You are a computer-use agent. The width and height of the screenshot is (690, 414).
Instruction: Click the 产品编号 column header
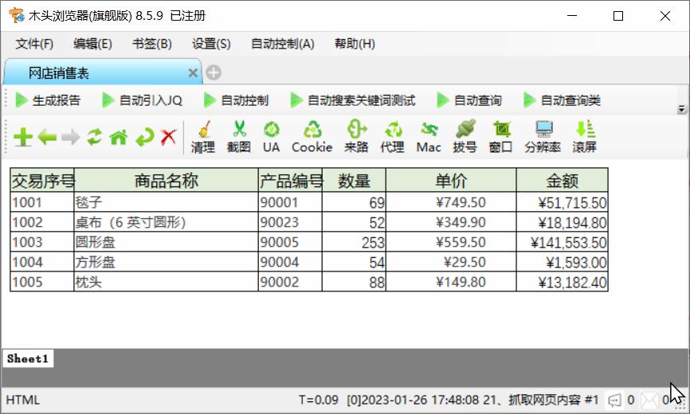coord(290,180)
